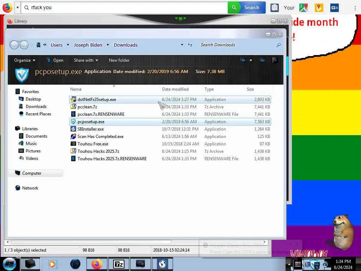Click the blue GS toolbar icon
The image size is (361, 271).
[334, 8]
